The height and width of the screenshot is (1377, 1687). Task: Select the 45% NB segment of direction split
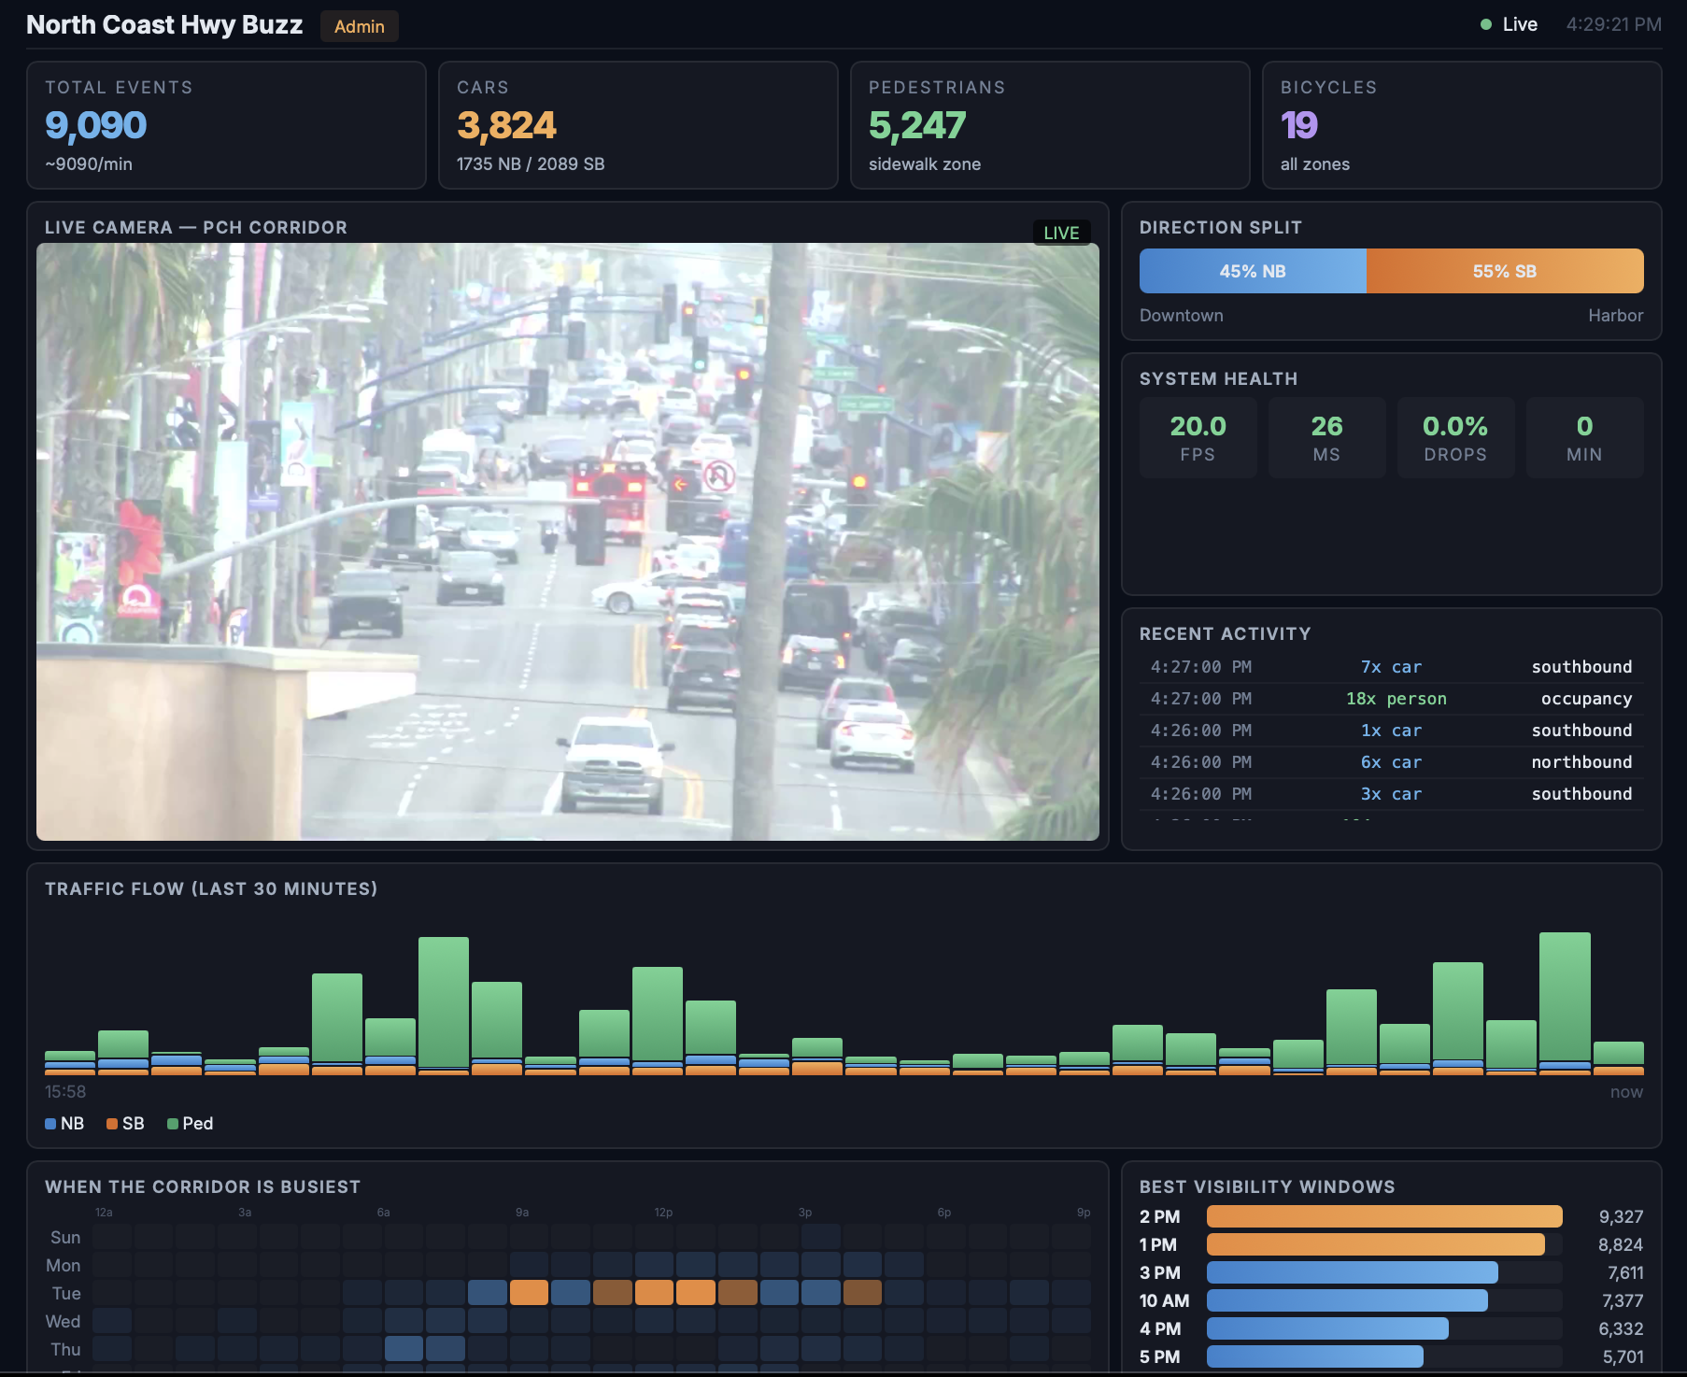point(1252,271)
